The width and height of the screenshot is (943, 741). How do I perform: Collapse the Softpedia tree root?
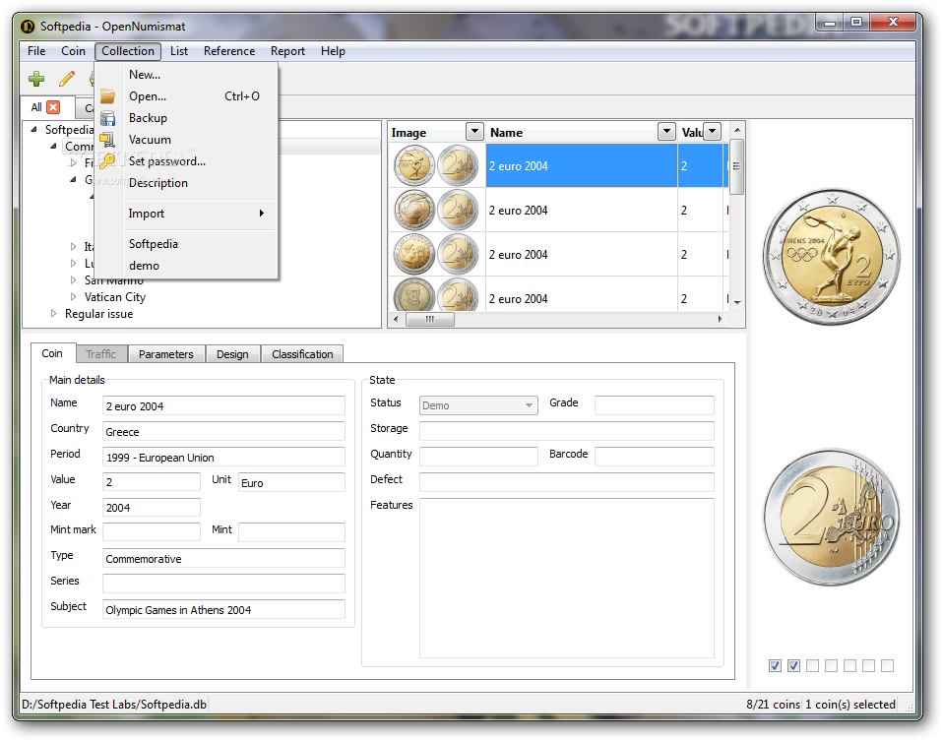point(34,129)
